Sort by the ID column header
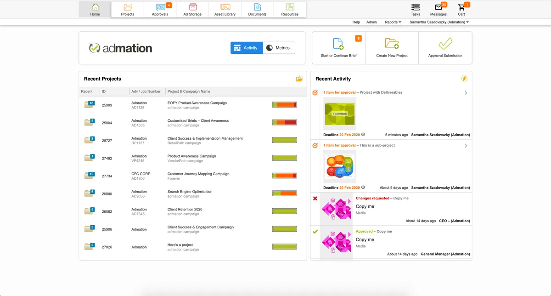Image resolution: width=551 pixels, height=296 pixels. tap(104, 91)
